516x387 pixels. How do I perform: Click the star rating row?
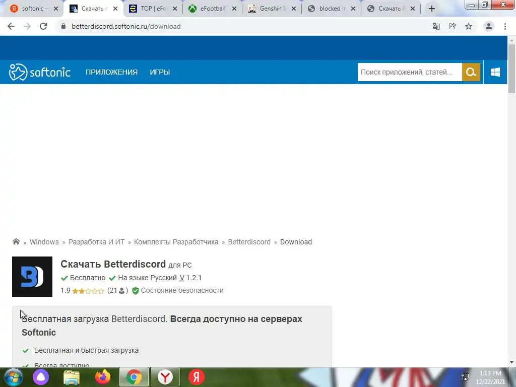pyautogui.click(x=88, y=291)
